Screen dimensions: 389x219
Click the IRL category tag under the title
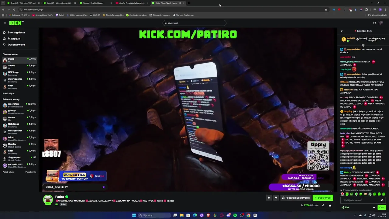[57, 204]
